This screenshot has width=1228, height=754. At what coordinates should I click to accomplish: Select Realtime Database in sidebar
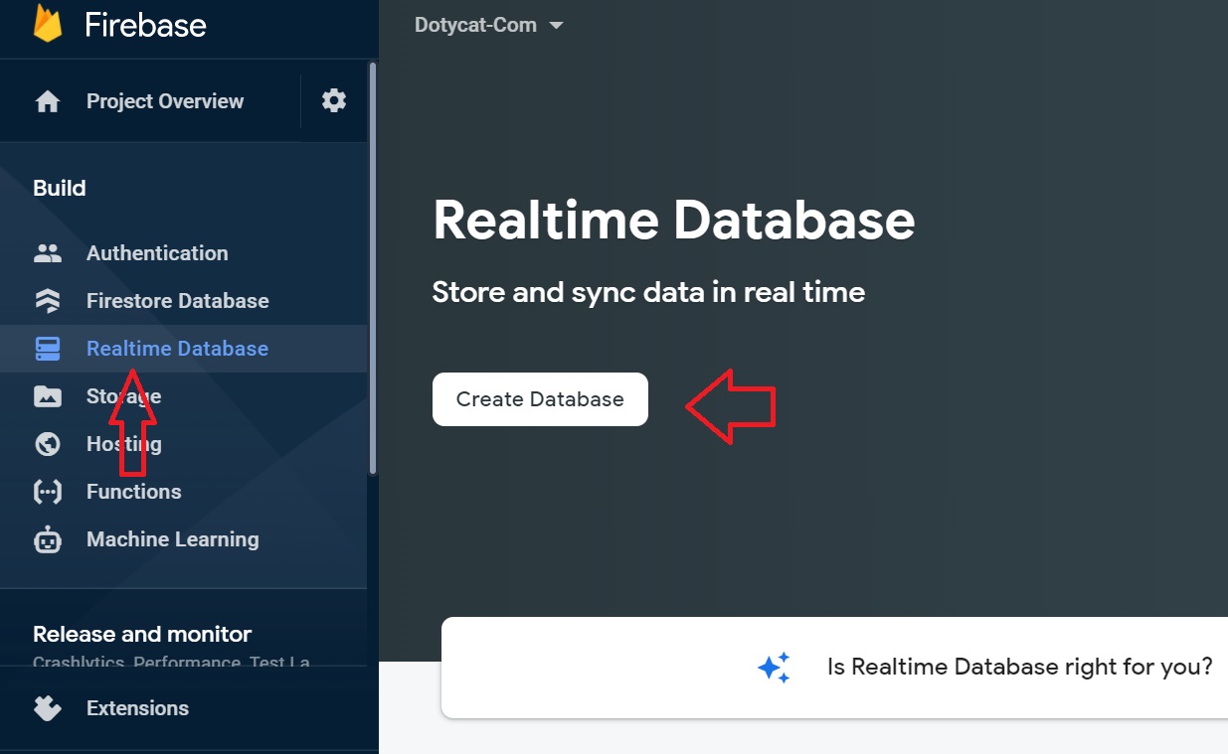177,349
